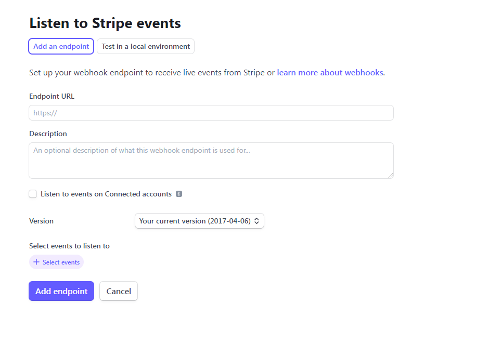The height and width of the screenshot is (344, 488).
Task: Click the 'Listen to Stripe events' heading
Action: (x=105, y=23)
